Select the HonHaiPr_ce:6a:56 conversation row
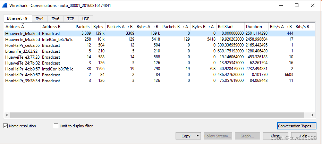322x144 pixels. coord(160,45)
